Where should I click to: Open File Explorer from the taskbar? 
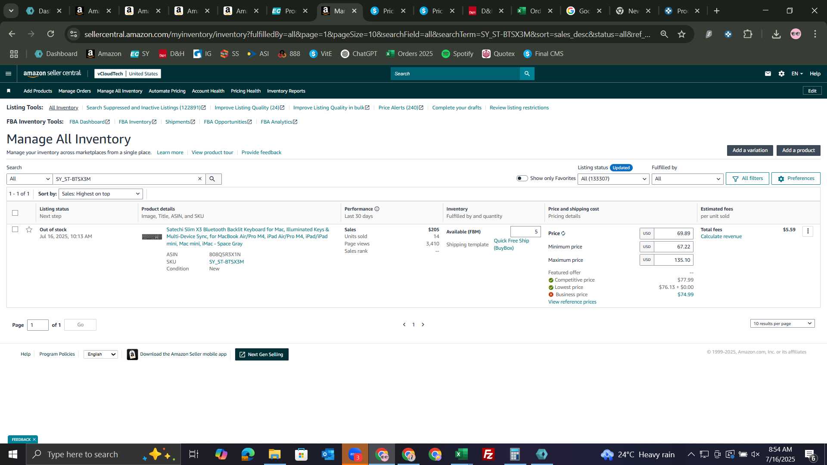tap(274, 454)
